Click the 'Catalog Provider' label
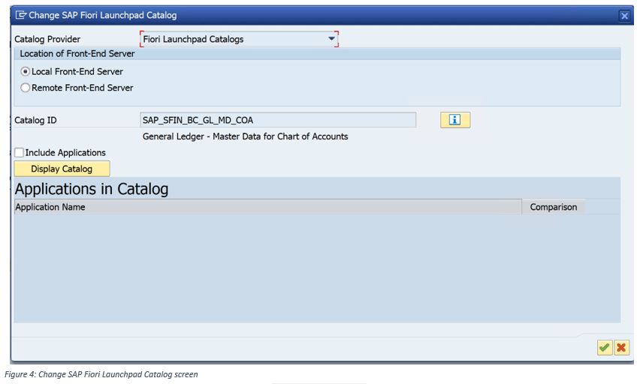 click(47, 39)
